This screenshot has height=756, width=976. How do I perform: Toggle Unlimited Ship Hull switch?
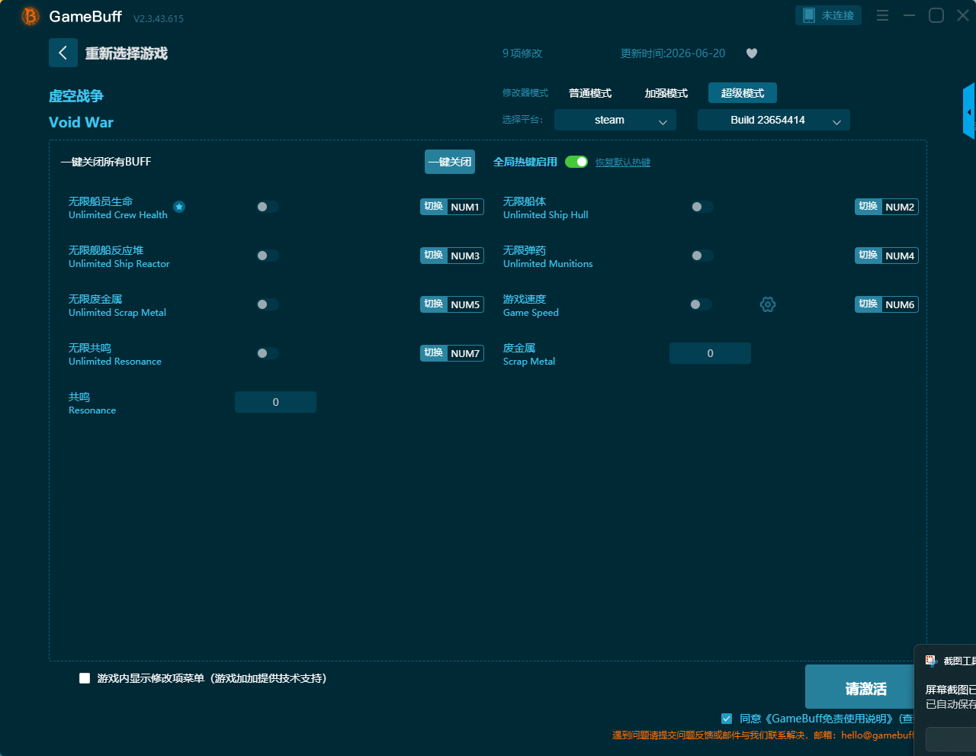point(702,207)
